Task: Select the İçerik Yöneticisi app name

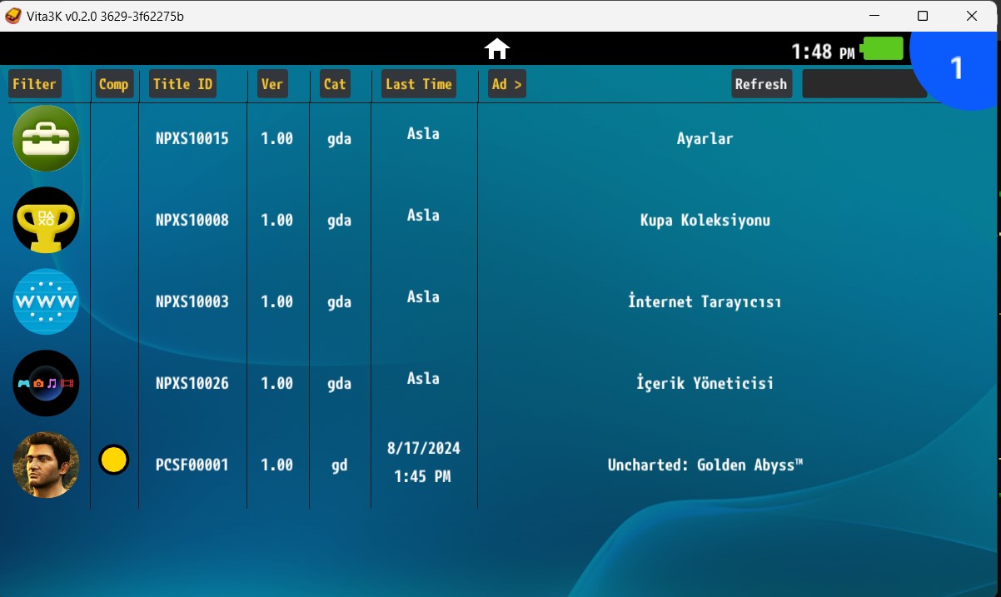Action: [705, 383]
